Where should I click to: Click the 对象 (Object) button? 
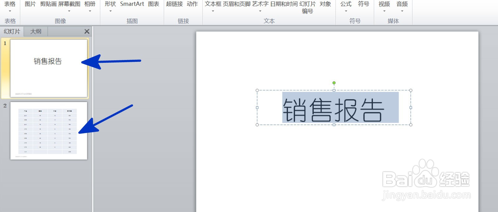(x=325, y=4)
